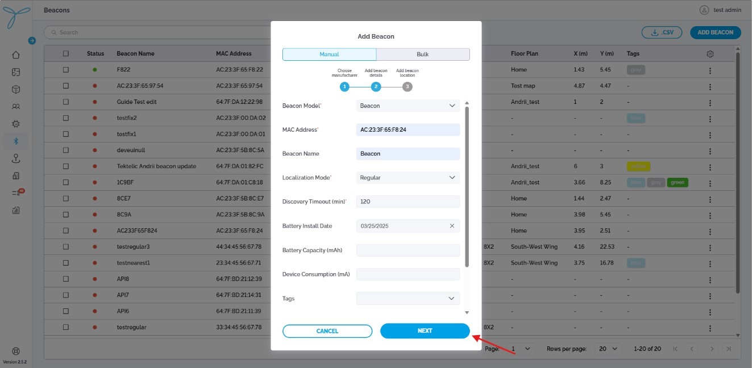Viewport: 753px width, 368px height.
Task: Open the anchor icon in the sidebar
Action: pos(16,158)
